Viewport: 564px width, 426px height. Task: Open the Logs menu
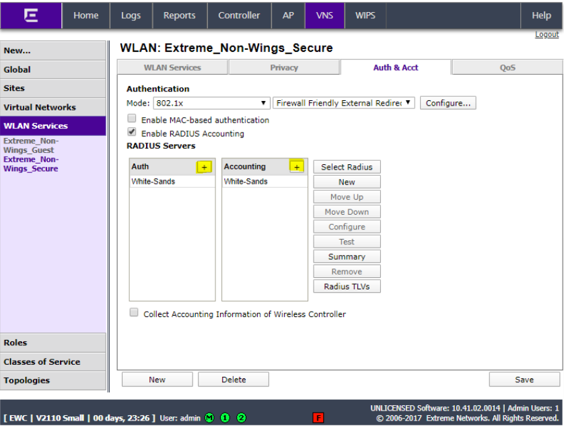tap(131, 15)
